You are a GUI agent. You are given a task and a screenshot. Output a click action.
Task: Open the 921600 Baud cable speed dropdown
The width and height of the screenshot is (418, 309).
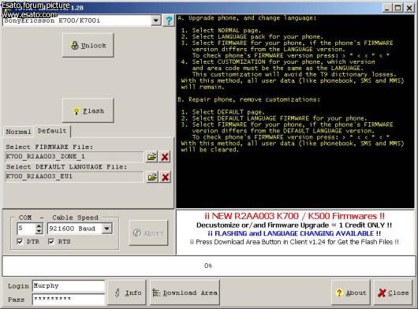click(x=107, y=229)
